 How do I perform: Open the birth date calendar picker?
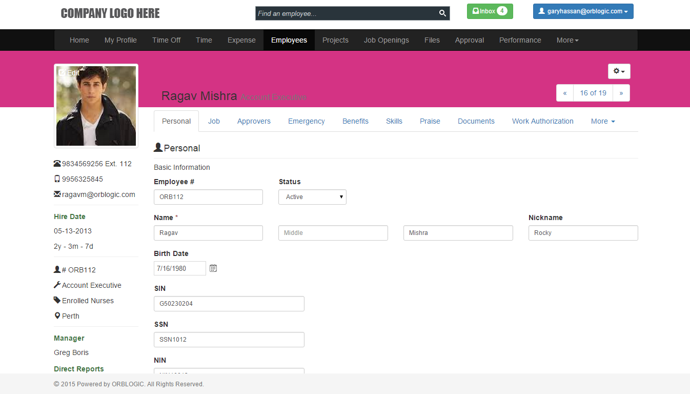tap(213, 268)
